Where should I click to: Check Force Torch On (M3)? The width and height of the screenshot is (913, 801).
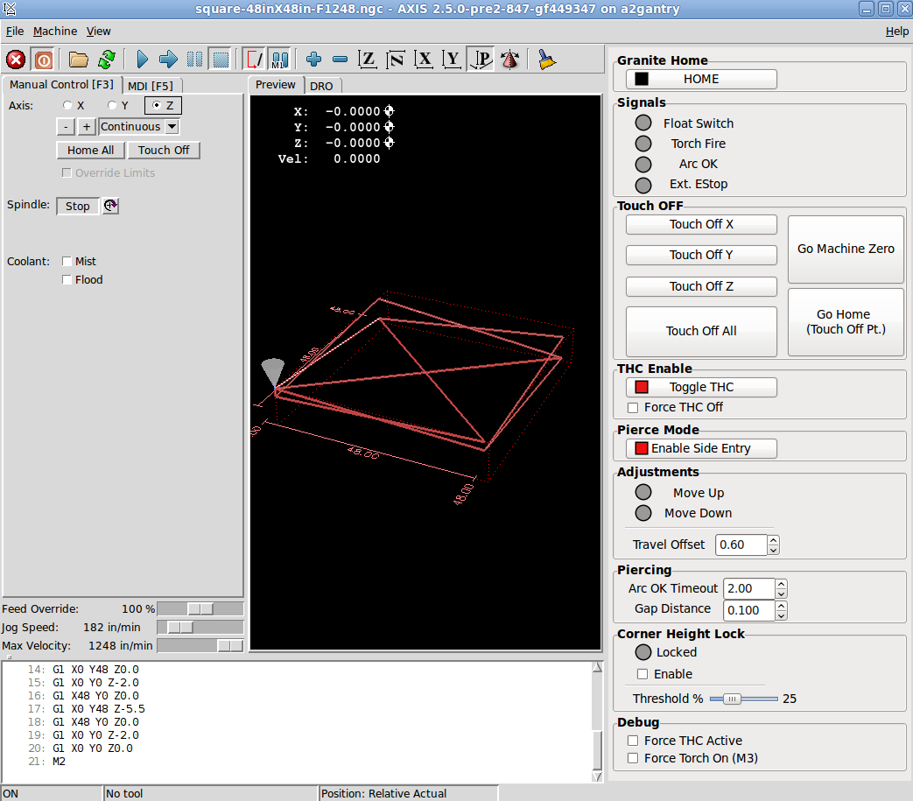tap(633, 758)
